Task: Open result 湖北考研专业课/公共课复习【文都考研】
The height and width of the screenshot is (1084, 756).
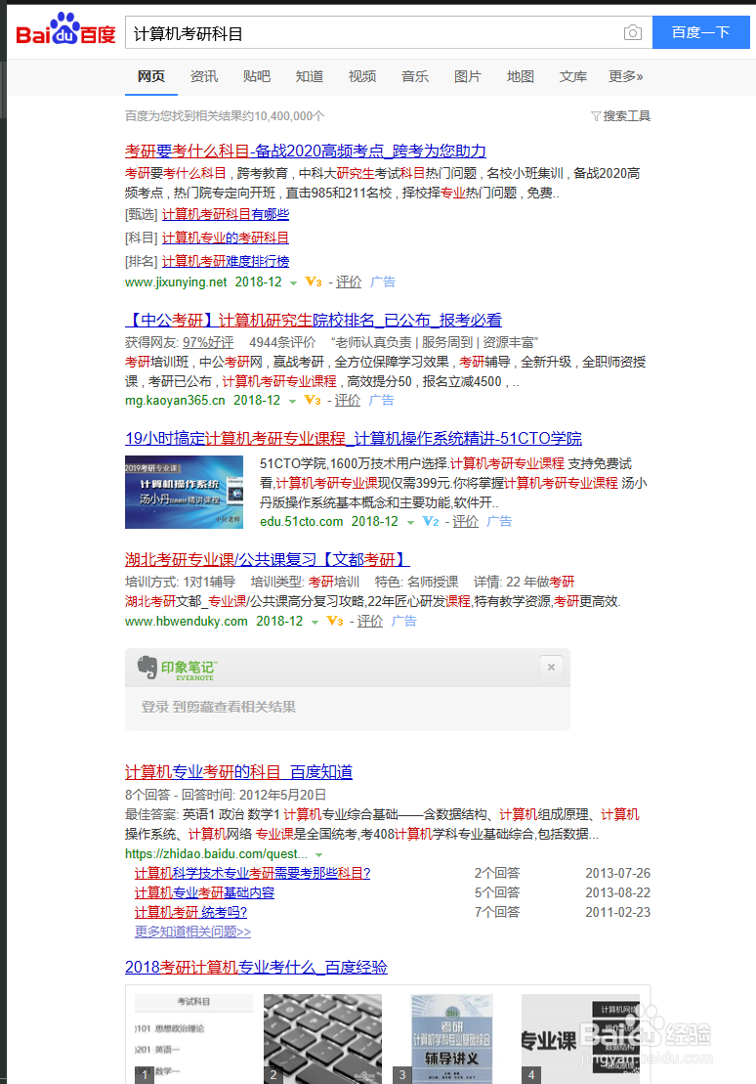Action: pos(268,559)
